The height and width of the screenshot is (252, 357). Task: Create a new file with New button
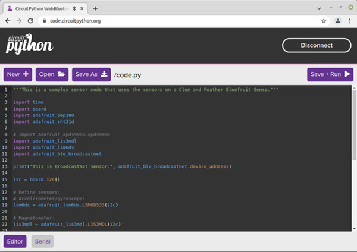[18, 74]
